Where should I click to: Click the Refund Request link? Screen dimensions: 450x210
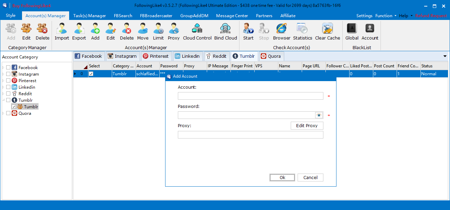pos(431,16)
